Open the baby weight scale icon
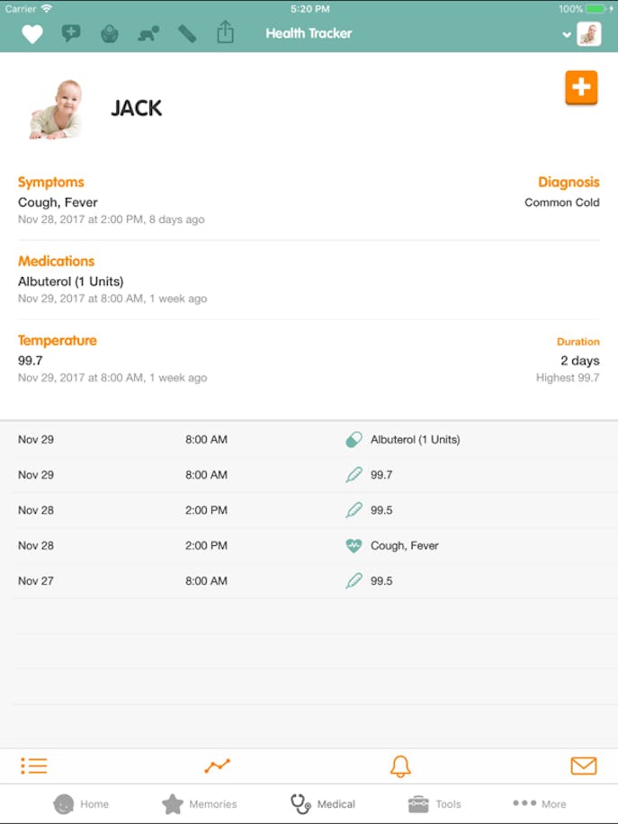Viewport: 618px width, 824px height. (x=110, y=34)
